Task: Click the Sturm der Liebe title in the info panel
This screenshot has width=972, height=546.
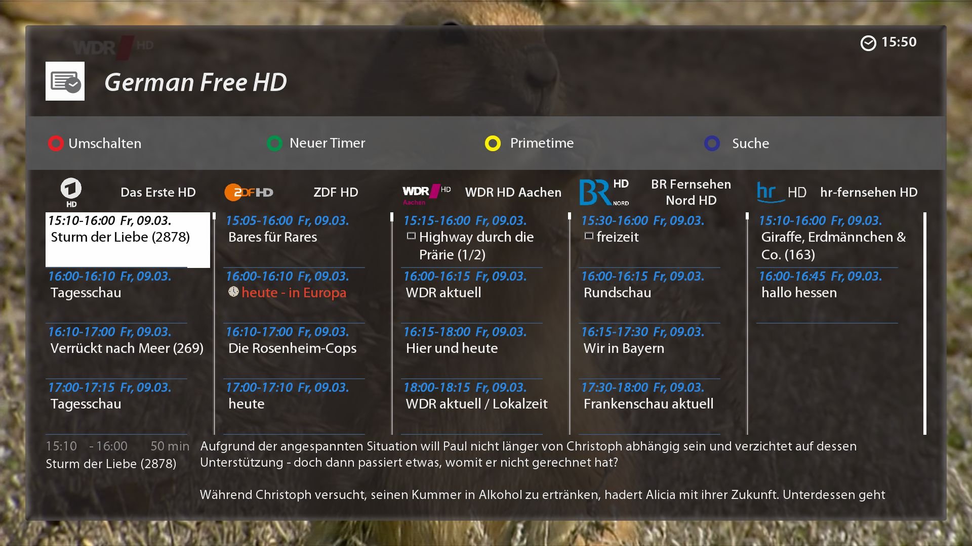Action: [111, 464]
